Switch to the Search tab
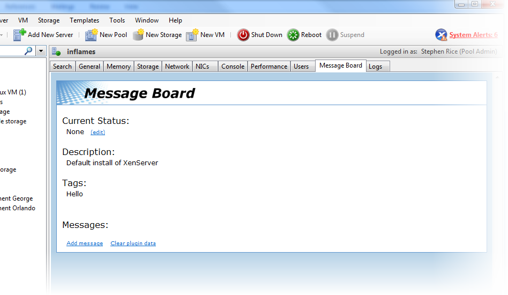 coord(63,66)
